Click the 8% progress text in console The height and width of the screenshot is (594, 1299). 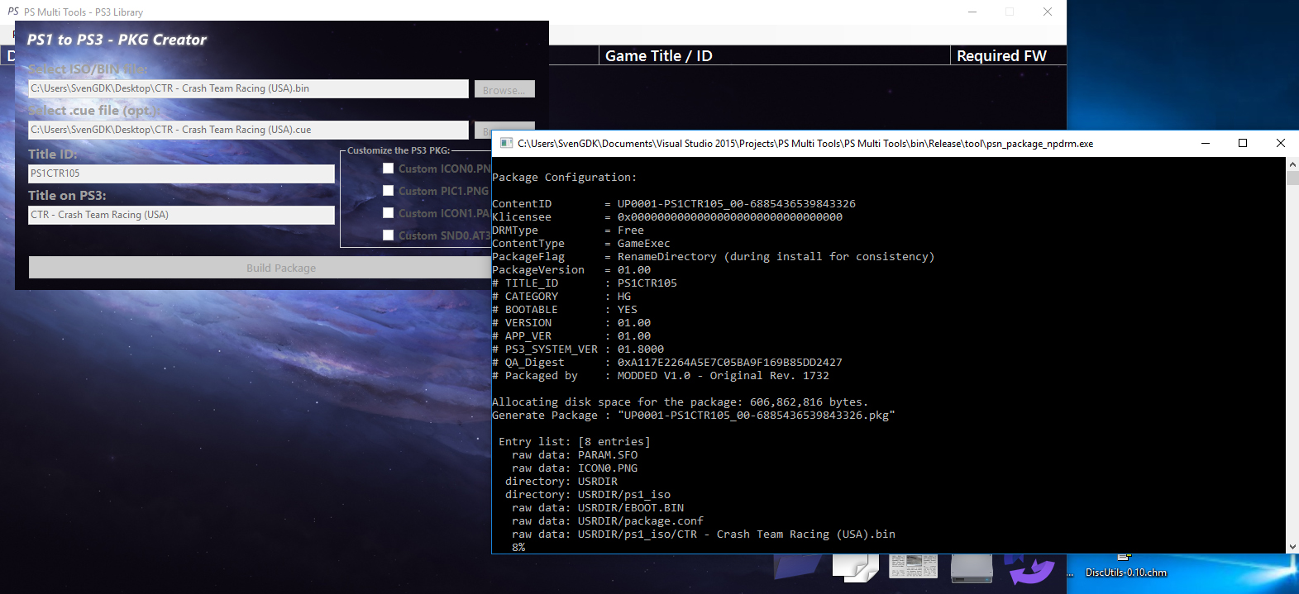[518, 547]
